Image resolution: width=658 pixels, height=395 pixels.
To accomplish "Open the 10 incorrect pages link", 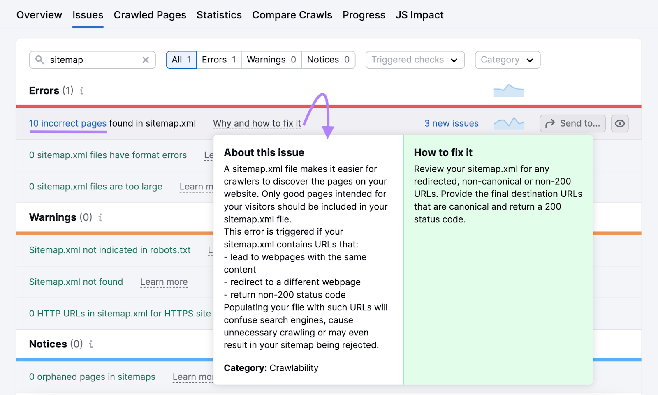I will tap(67, 123).
